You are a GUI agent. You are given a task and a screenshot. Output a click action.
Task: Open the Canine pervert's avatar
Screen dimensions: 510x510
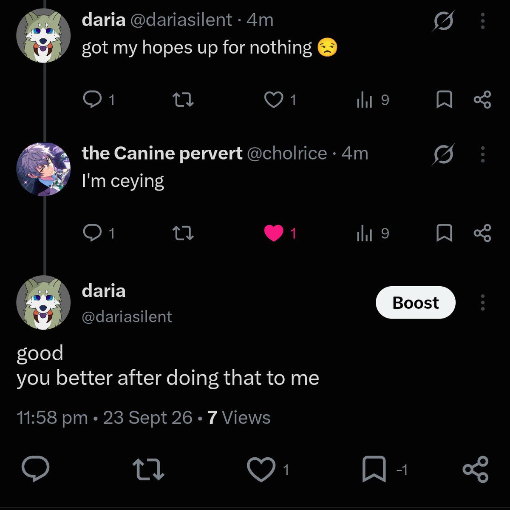43,169
